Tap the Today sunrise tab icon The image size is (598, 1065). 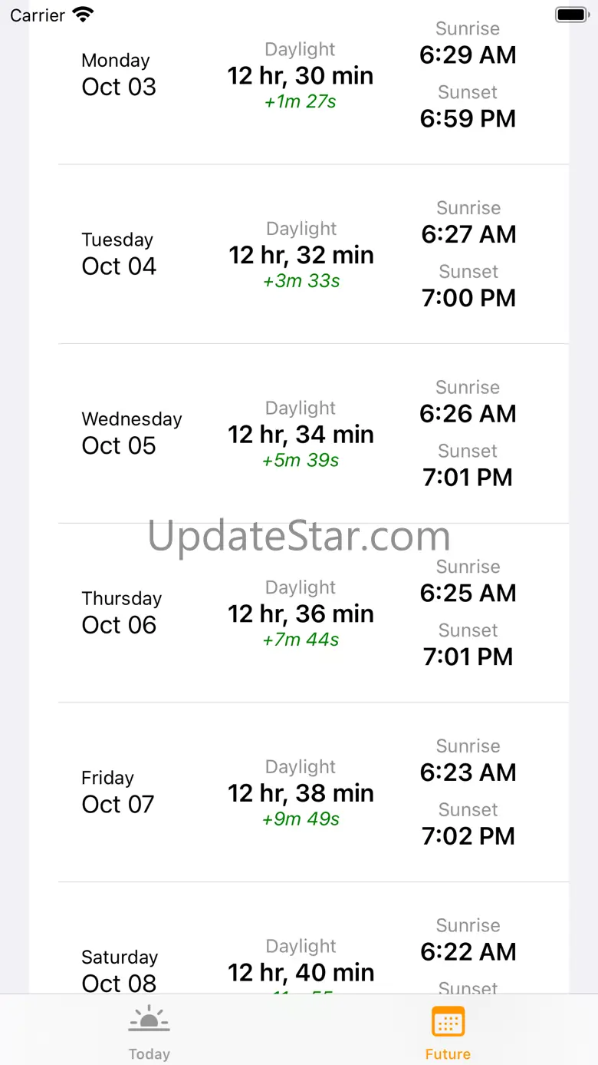149,1020
